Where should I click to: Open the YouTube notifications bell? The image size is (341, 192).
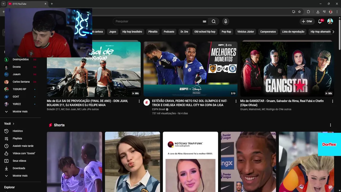coord(320,21)
